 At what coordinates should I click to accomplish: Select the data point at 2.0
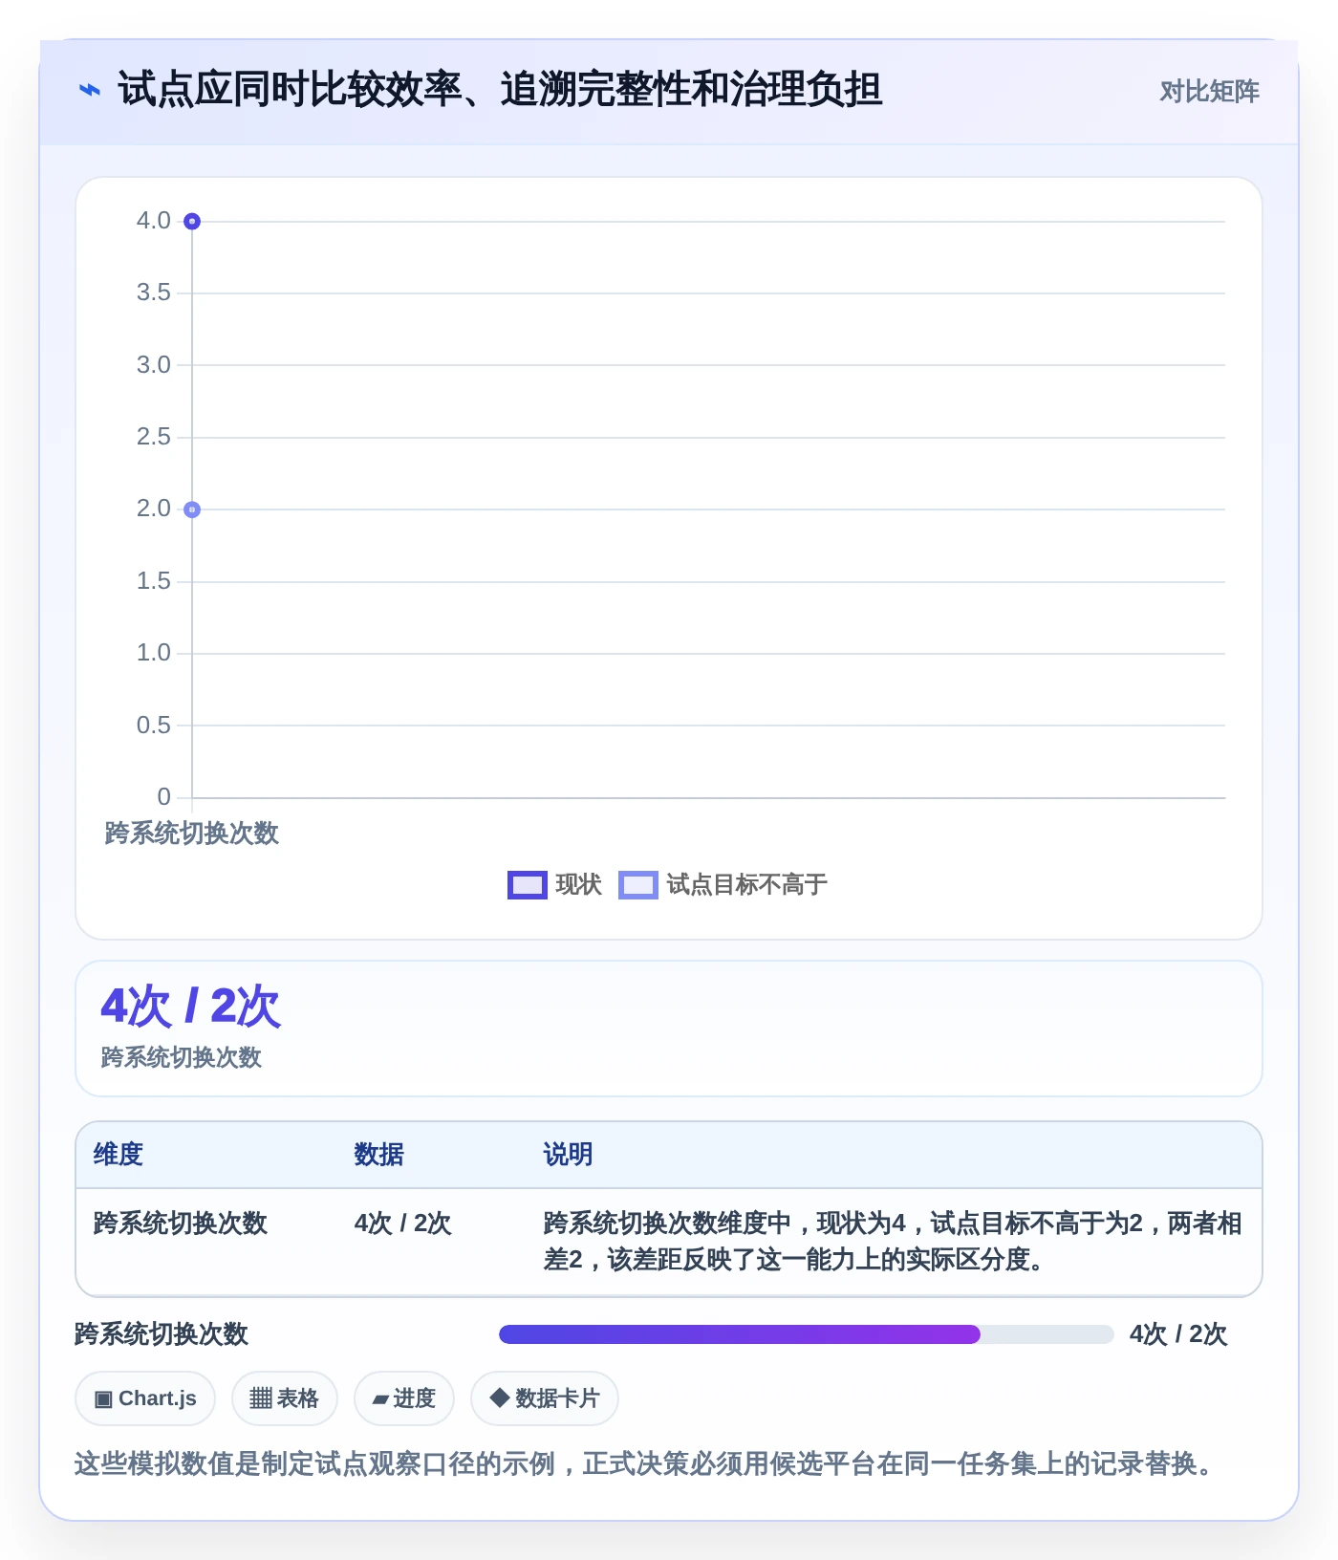pos(192,509)
